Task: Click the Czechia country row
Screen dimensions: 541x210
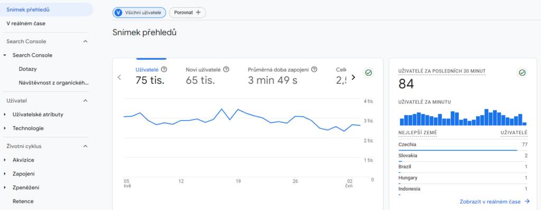Action: 463,145
